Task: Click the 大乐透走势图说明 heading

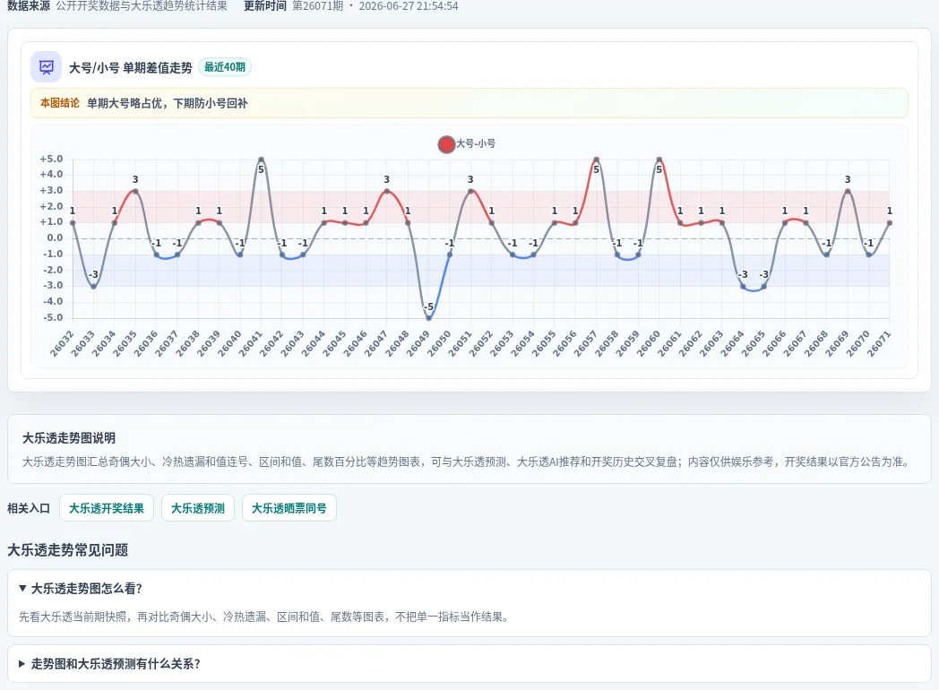Action: coord(69,438)
